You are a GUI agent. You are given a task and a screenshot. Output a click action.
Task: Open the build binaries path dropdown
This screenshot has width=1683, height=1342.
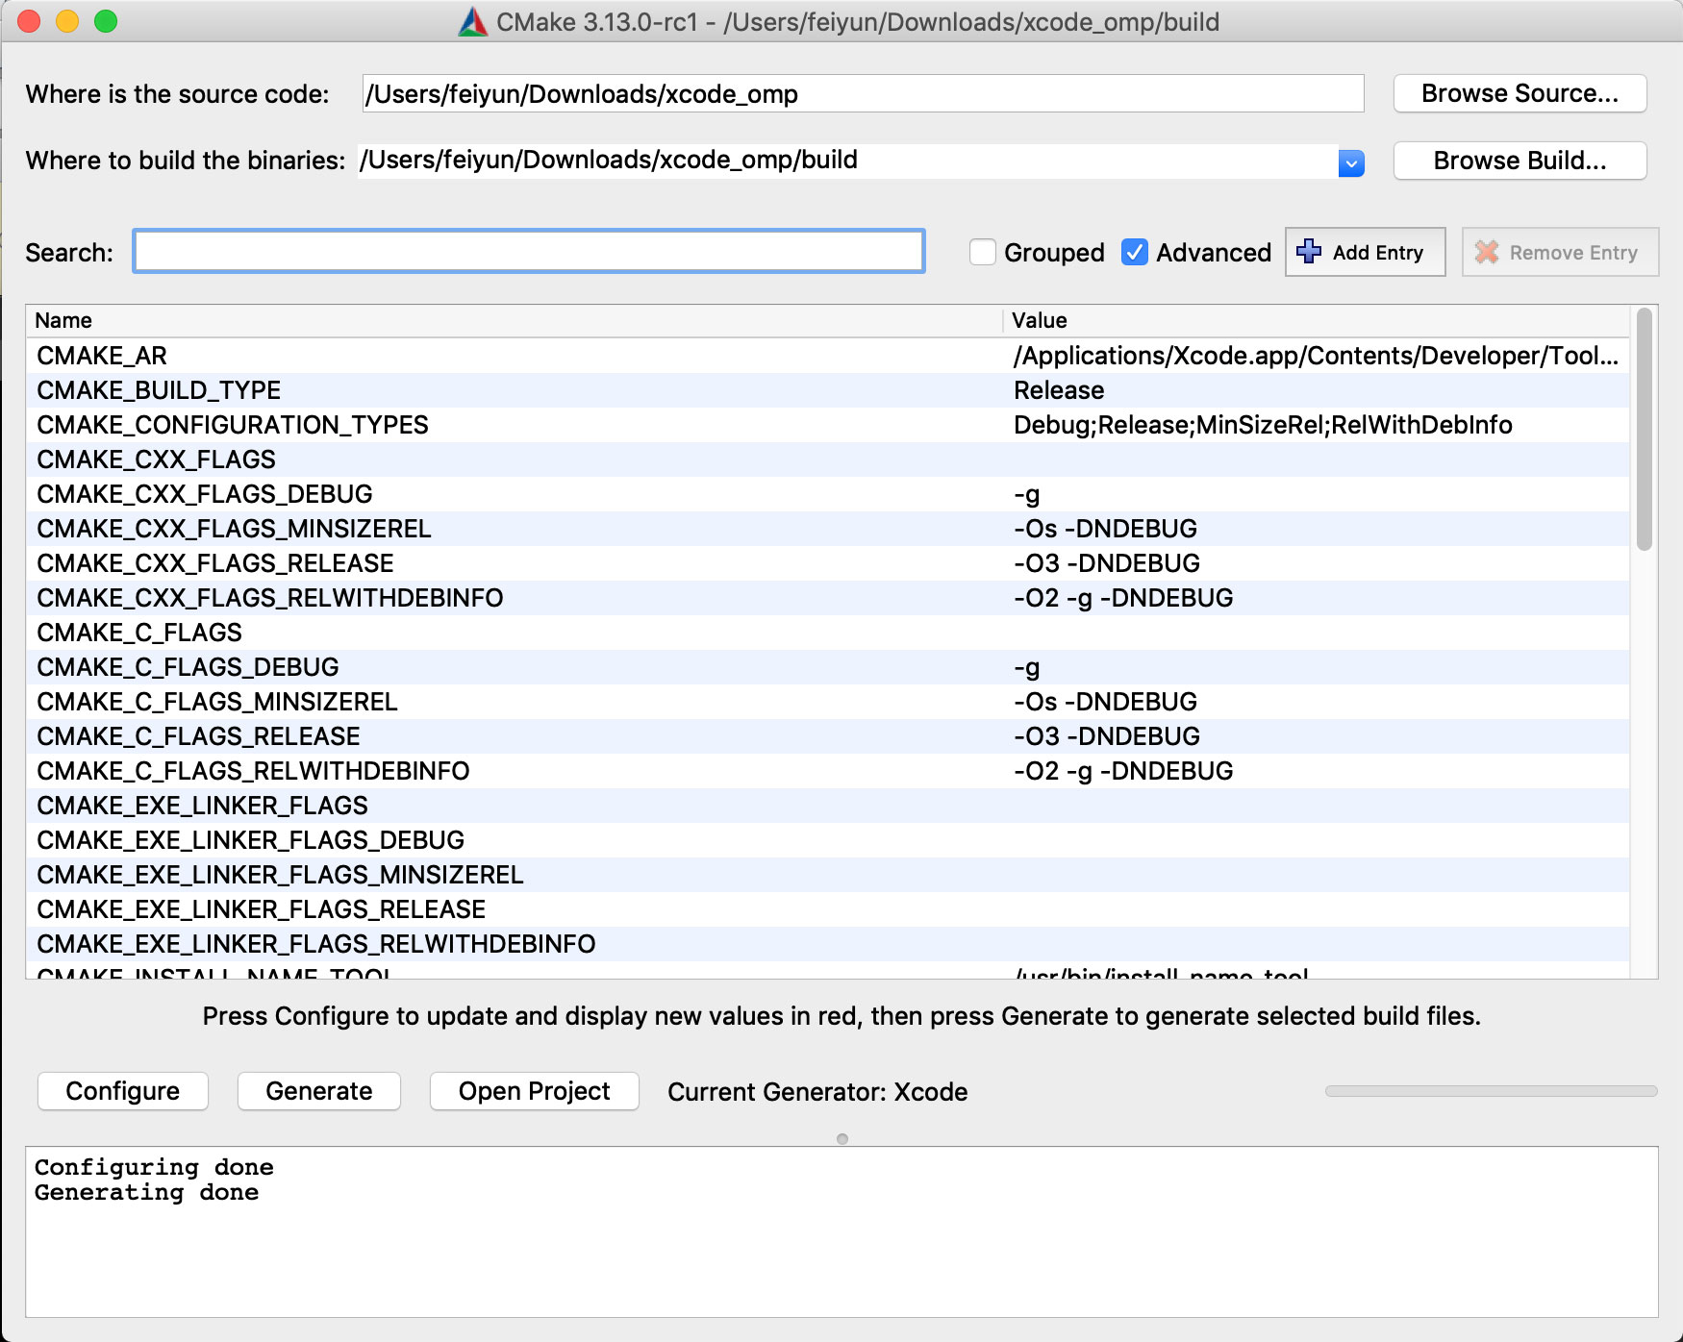(1351, 163)
